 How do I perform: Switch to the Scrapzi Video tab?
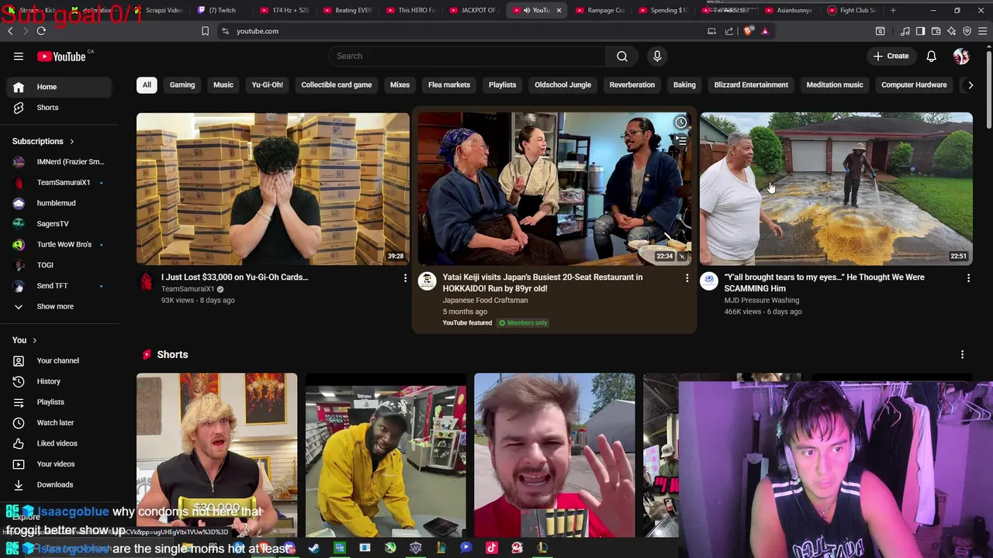pyautogui.click(x=159, y=10)
